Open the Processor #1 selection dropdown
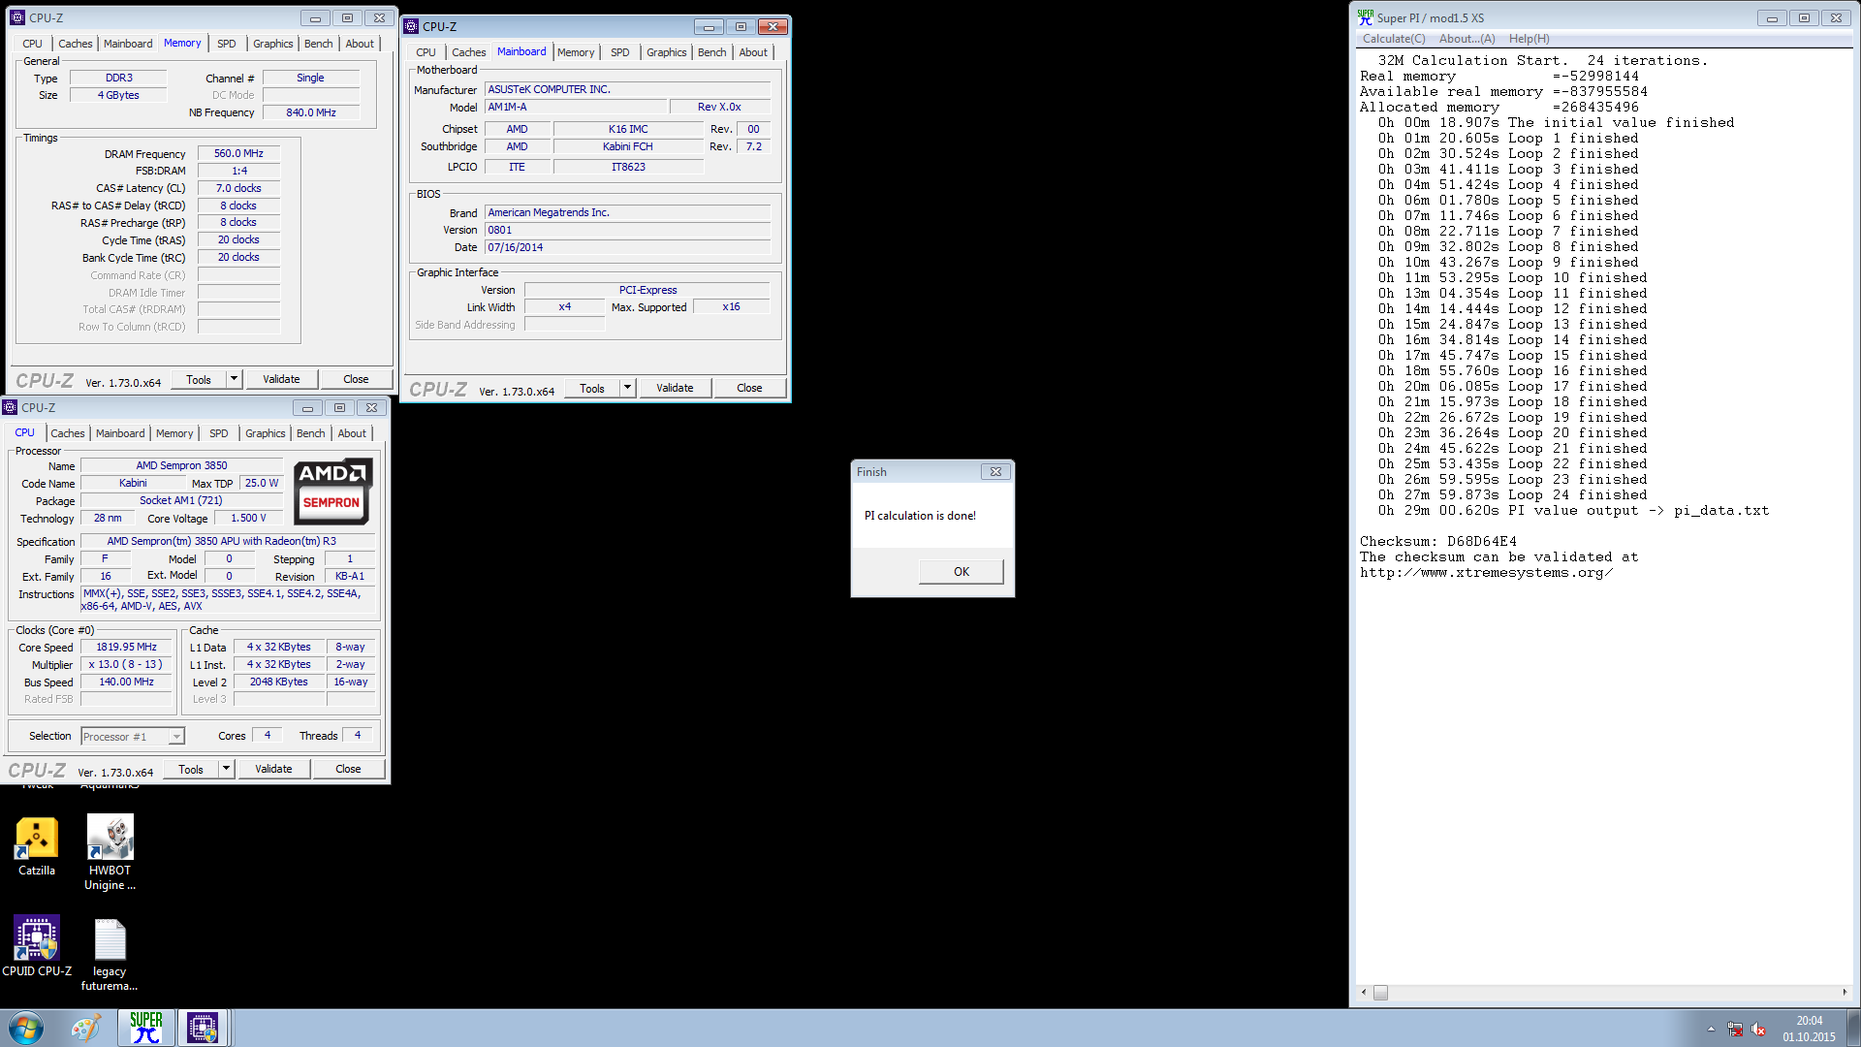The height and width of the screenshot is (1047, 1861). 133,737
